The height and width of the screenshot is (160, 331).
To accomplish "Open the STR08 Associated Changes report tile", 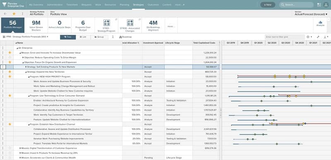I will 130,26.
